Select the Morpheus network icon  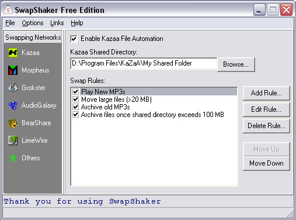click(x=13, y=70)
